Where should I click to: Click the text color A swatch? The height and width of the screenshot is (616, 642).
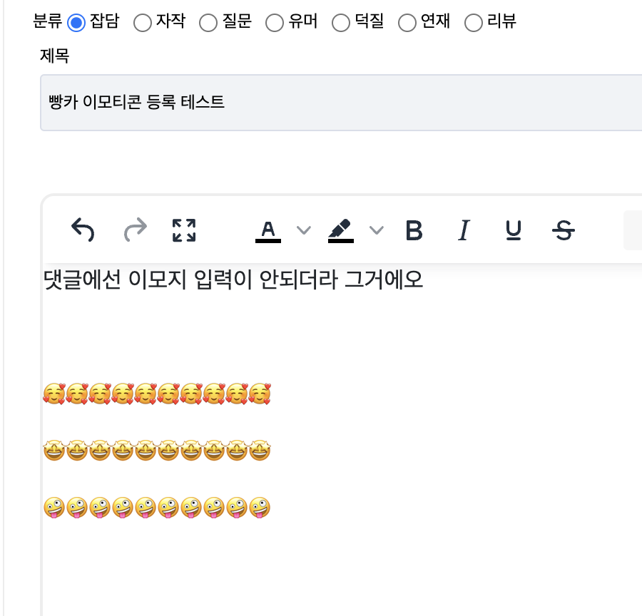pyautogui.click(x=268, y=230)
